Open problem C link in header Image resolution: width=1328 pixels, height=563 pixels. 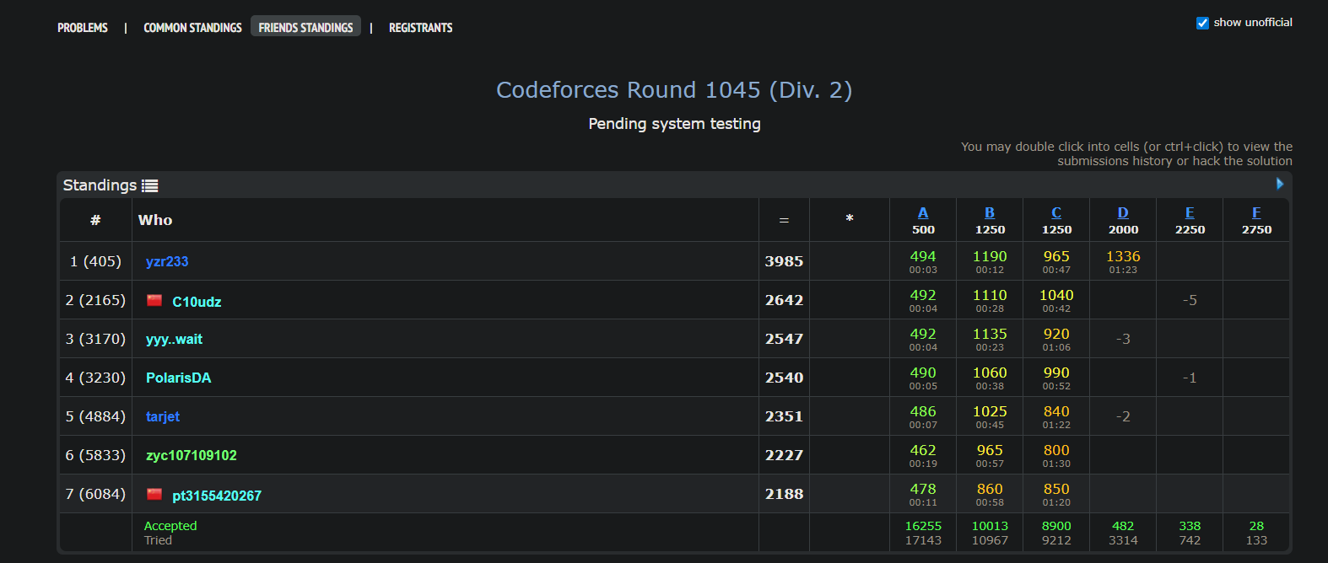click(1056, 212)
